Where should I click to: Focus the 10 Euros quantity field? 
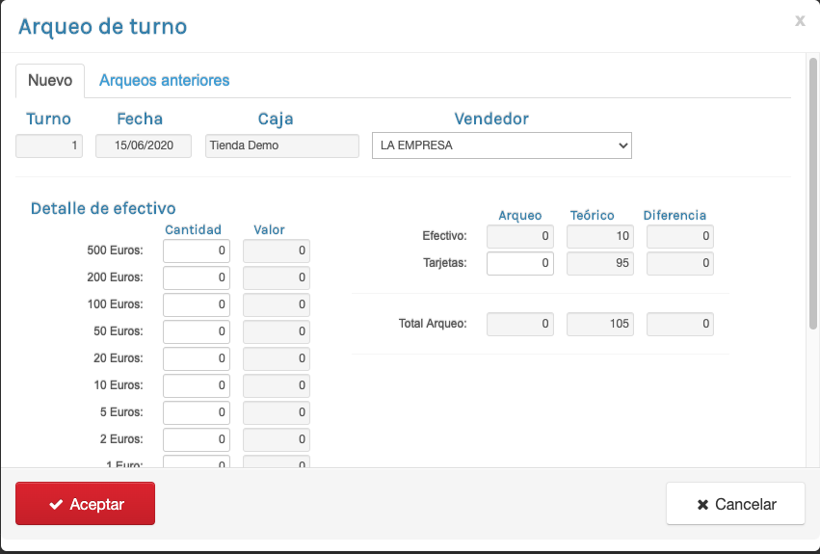(x=197, y=386)
